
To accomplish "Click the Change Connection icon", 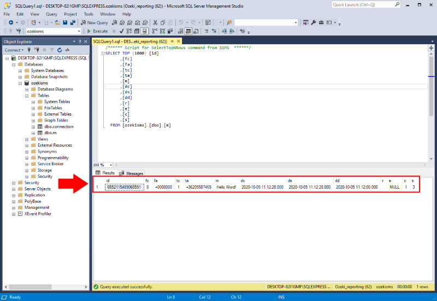I will (x=19, y=31).
